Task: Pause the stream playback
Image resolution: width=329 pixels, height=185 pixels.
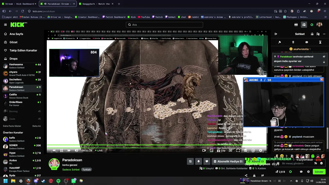Action: click(61, 151)
